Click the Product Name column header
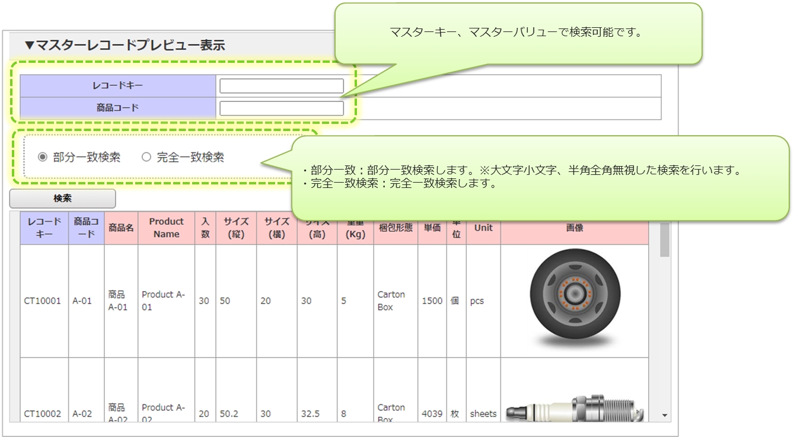The width and height of the screenshot is (794, 437). pos(166,228)
